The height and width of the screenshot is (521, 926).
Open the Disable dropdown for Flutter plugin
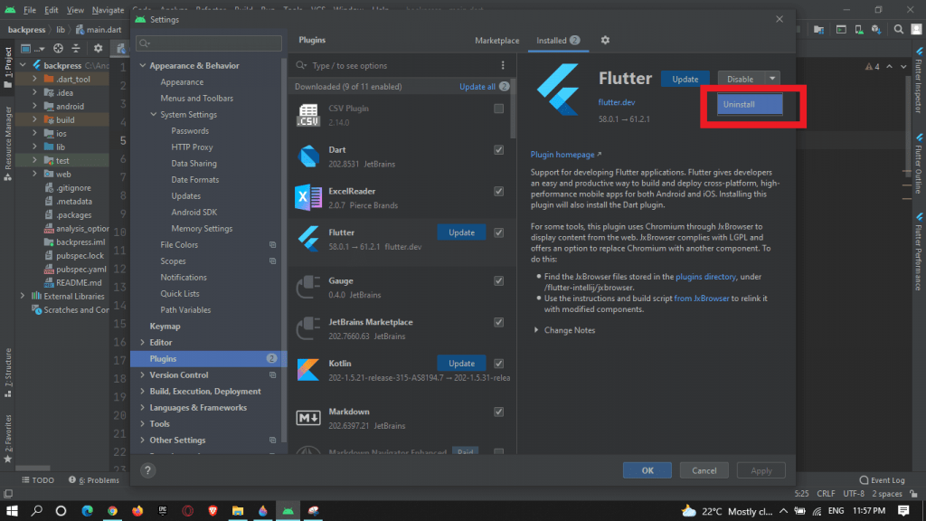click(x=770, y=79)
